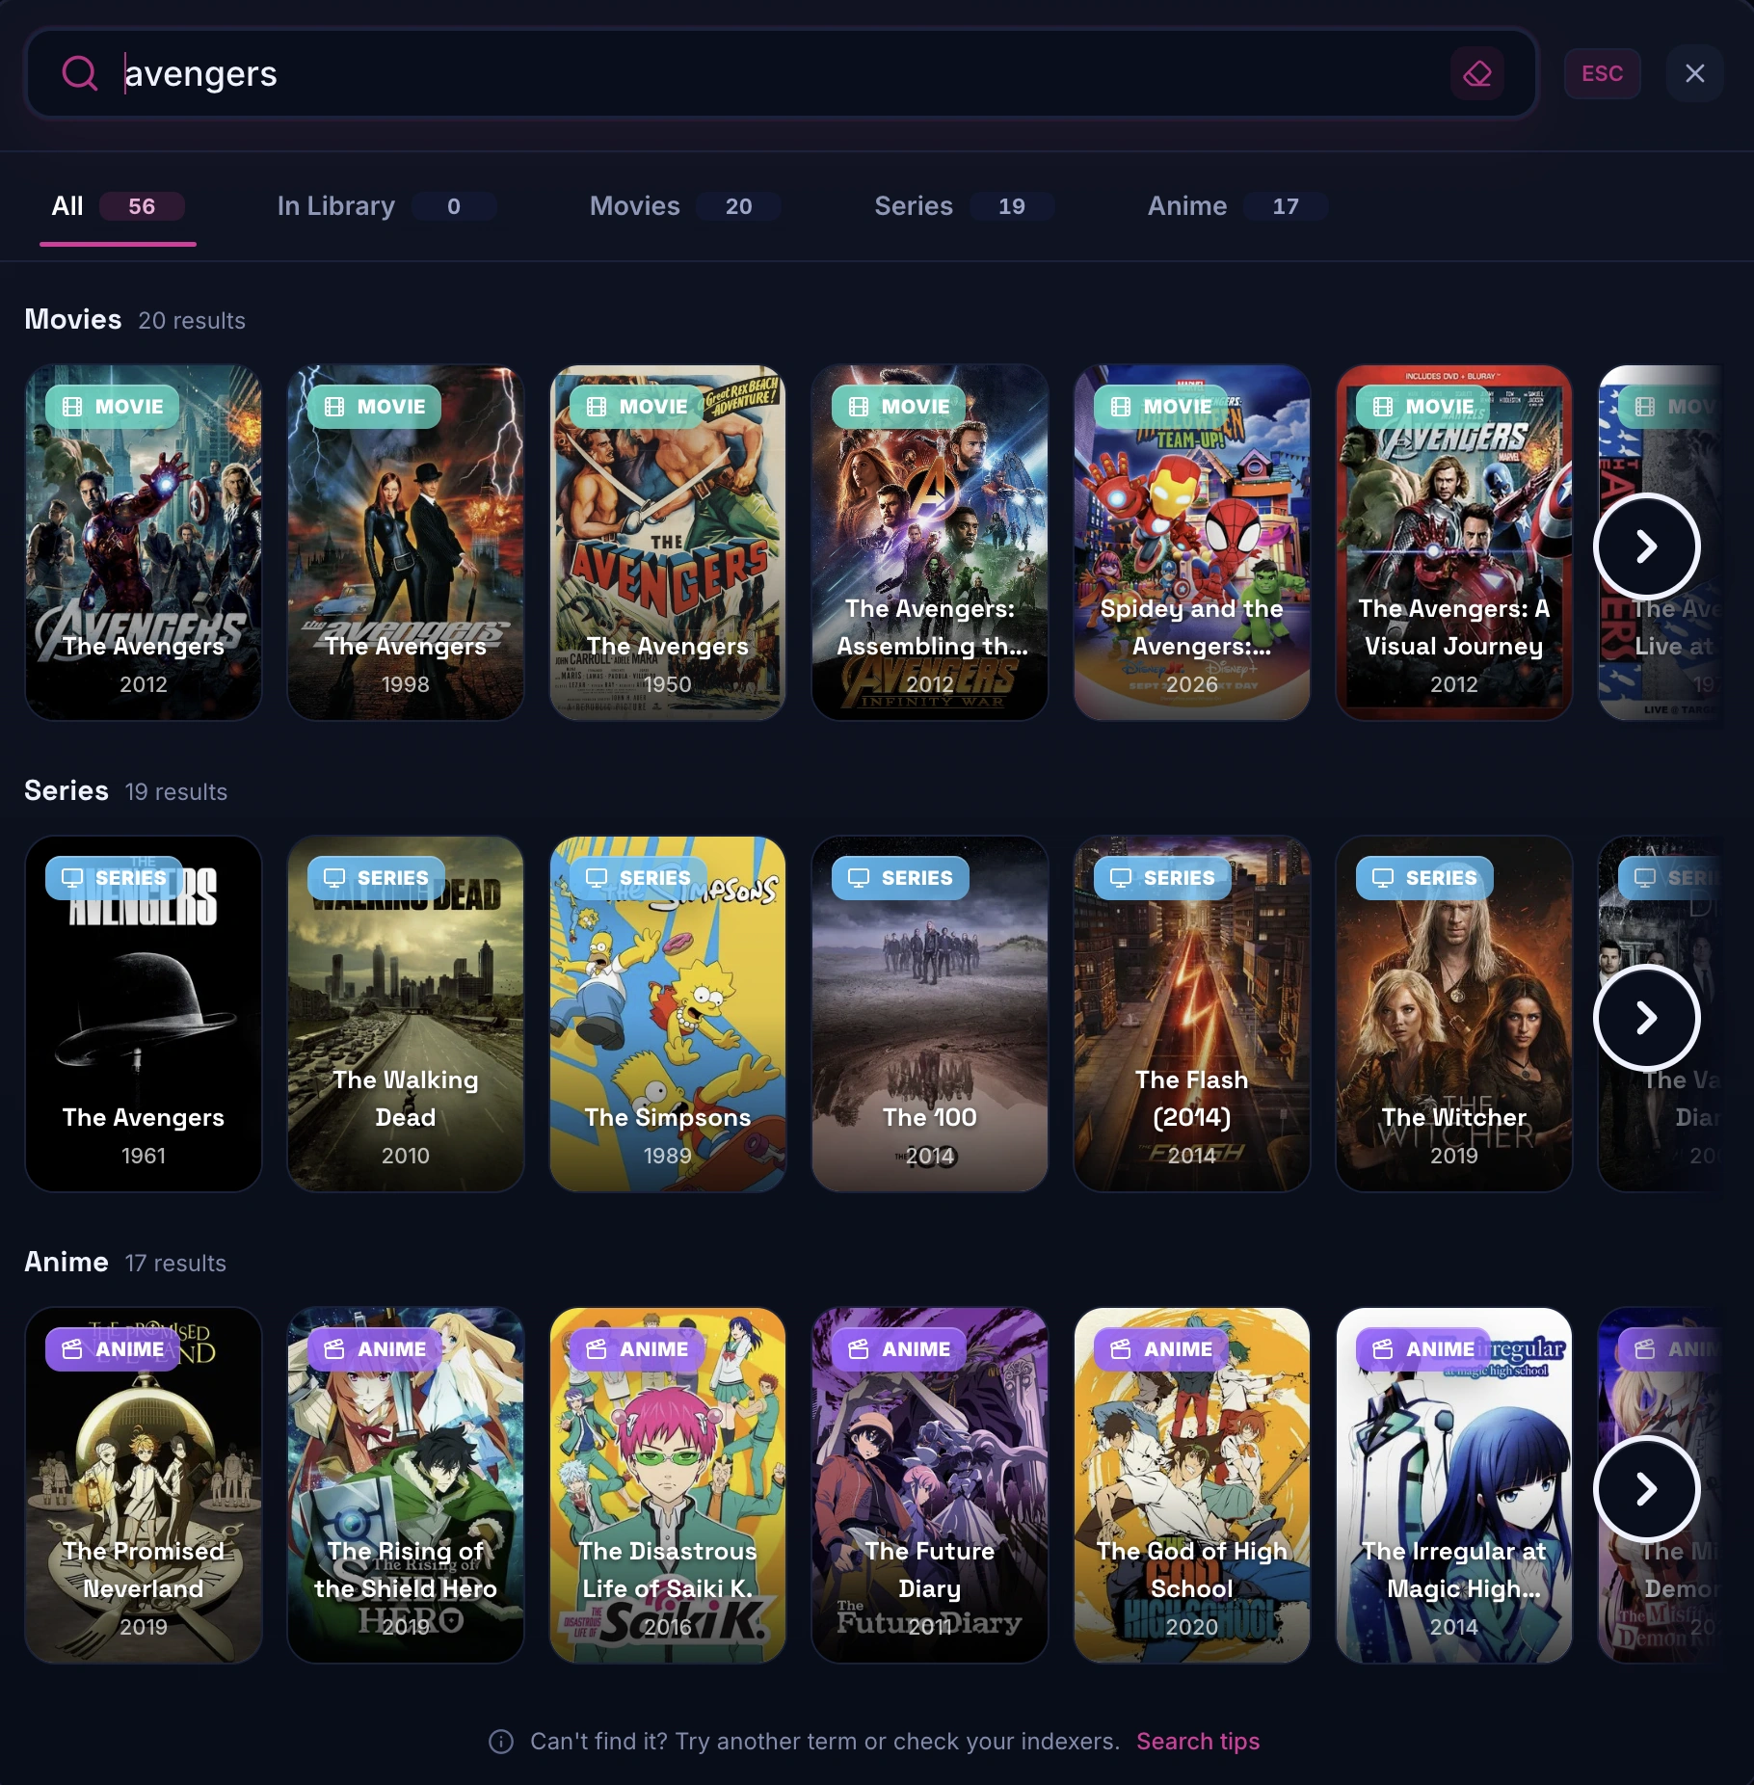Screen dimensions: 1754x1785
Task: Select The Witcher series card
Action: pyautogui.click(x=1454, y=1014)
